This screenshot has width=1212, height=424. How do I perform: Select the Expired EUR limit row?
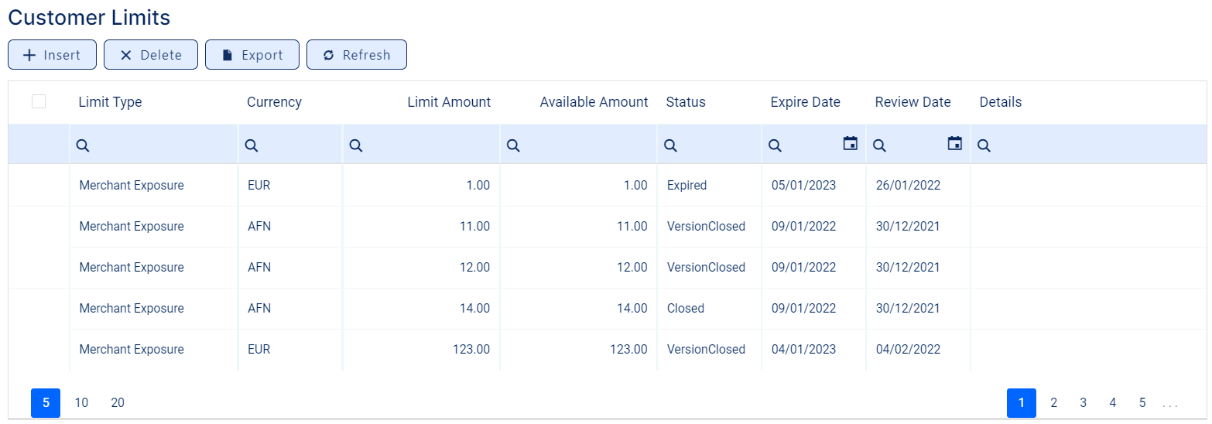(132, 186)
